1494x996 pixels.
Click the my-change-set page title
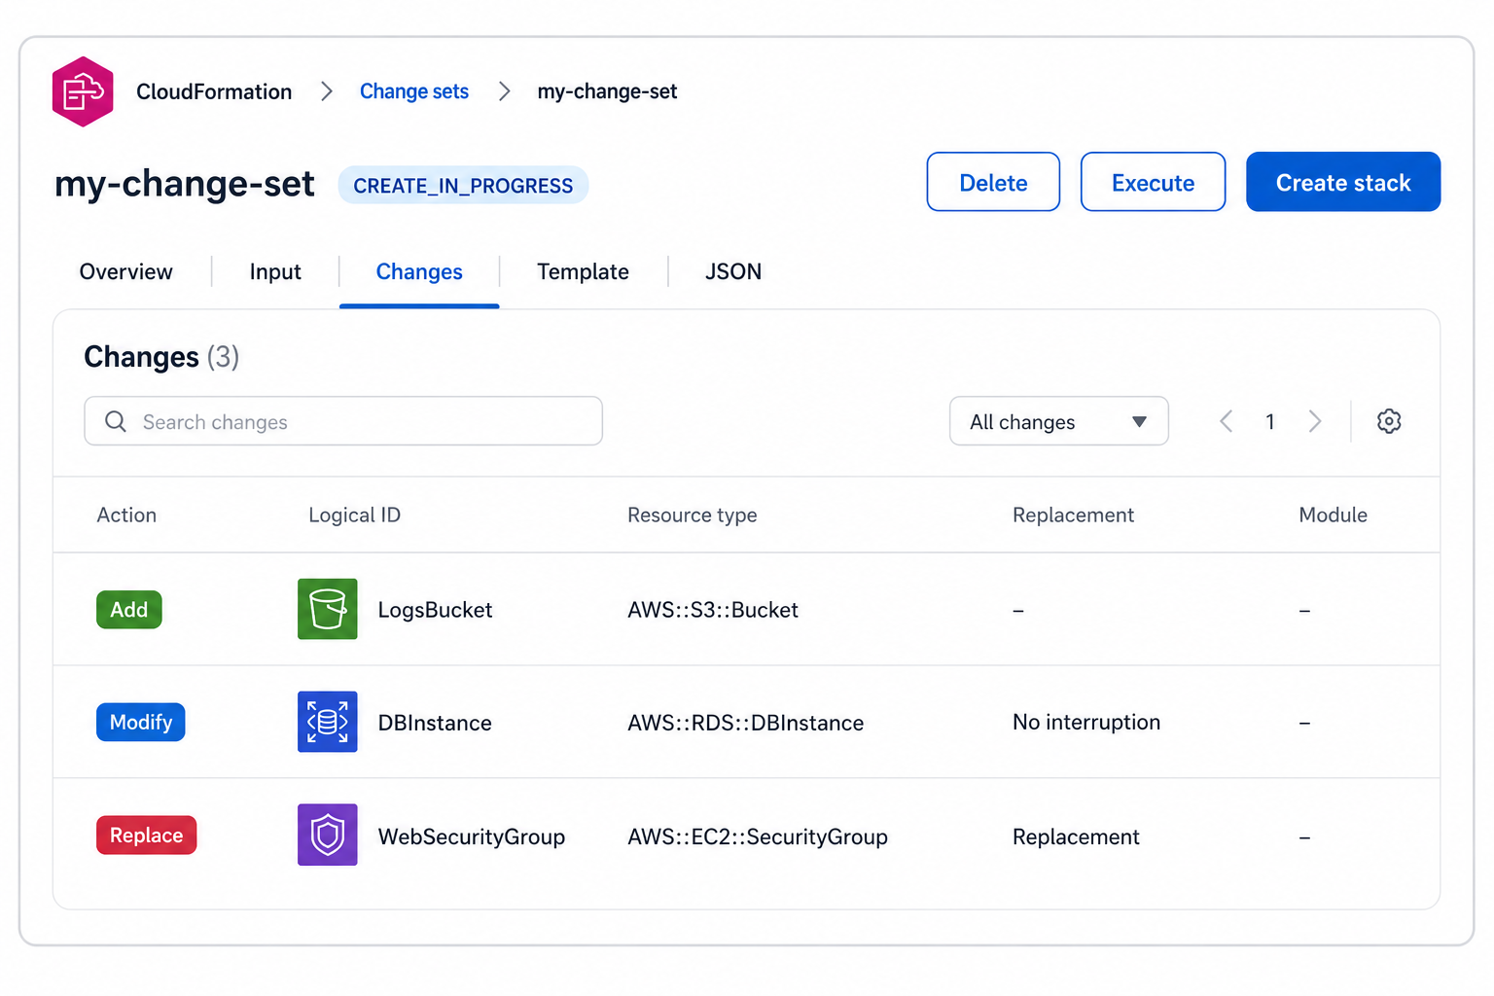(185, 184)
